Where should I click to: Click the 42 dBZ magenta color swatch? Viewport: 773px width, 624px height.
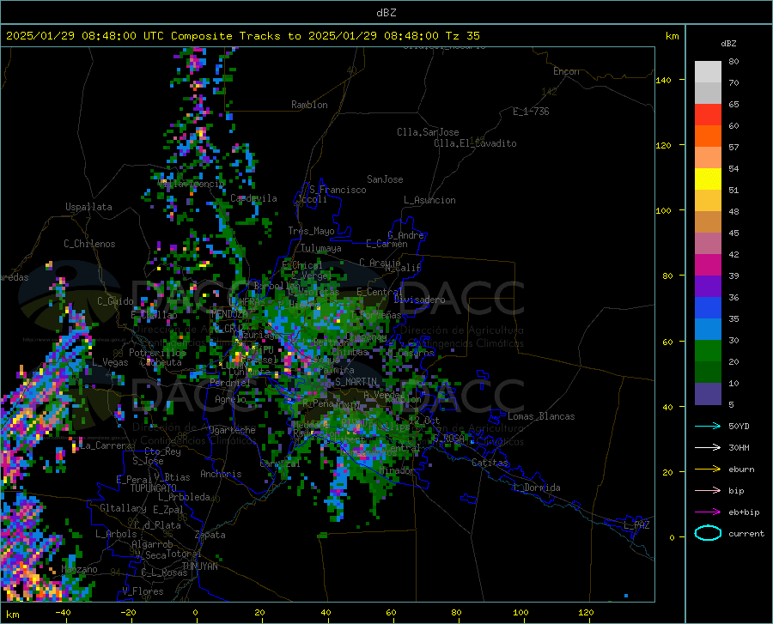(x=708, y=265)
